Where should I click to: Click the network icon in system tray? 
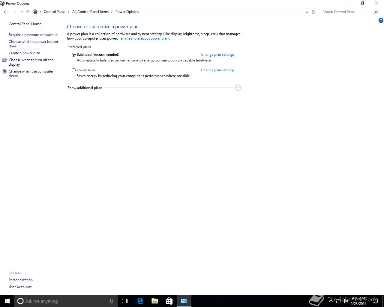(x=338, y=301)
